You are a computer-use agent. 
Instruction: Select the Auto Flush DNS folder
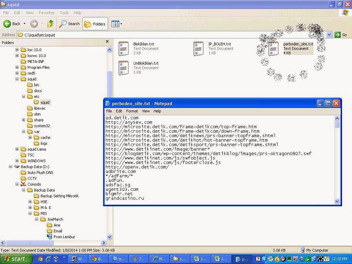click(x=37, y=173)
